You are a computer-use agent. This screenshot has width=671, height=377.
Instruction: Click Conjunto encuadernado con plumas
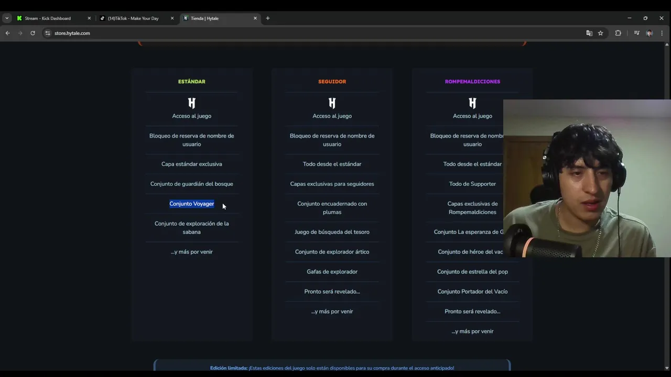pyautogui.click(x=332, y=208)
